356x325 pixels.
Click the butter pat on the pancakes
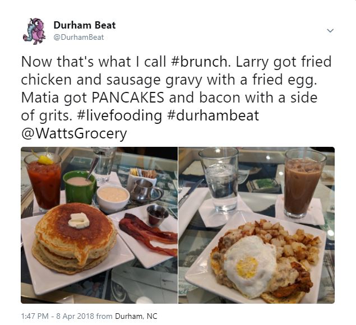pos(79,220)
